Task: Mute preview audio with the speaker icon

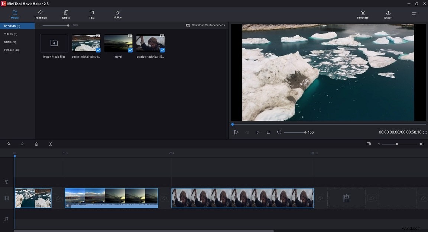Action: tap(279, 132)
